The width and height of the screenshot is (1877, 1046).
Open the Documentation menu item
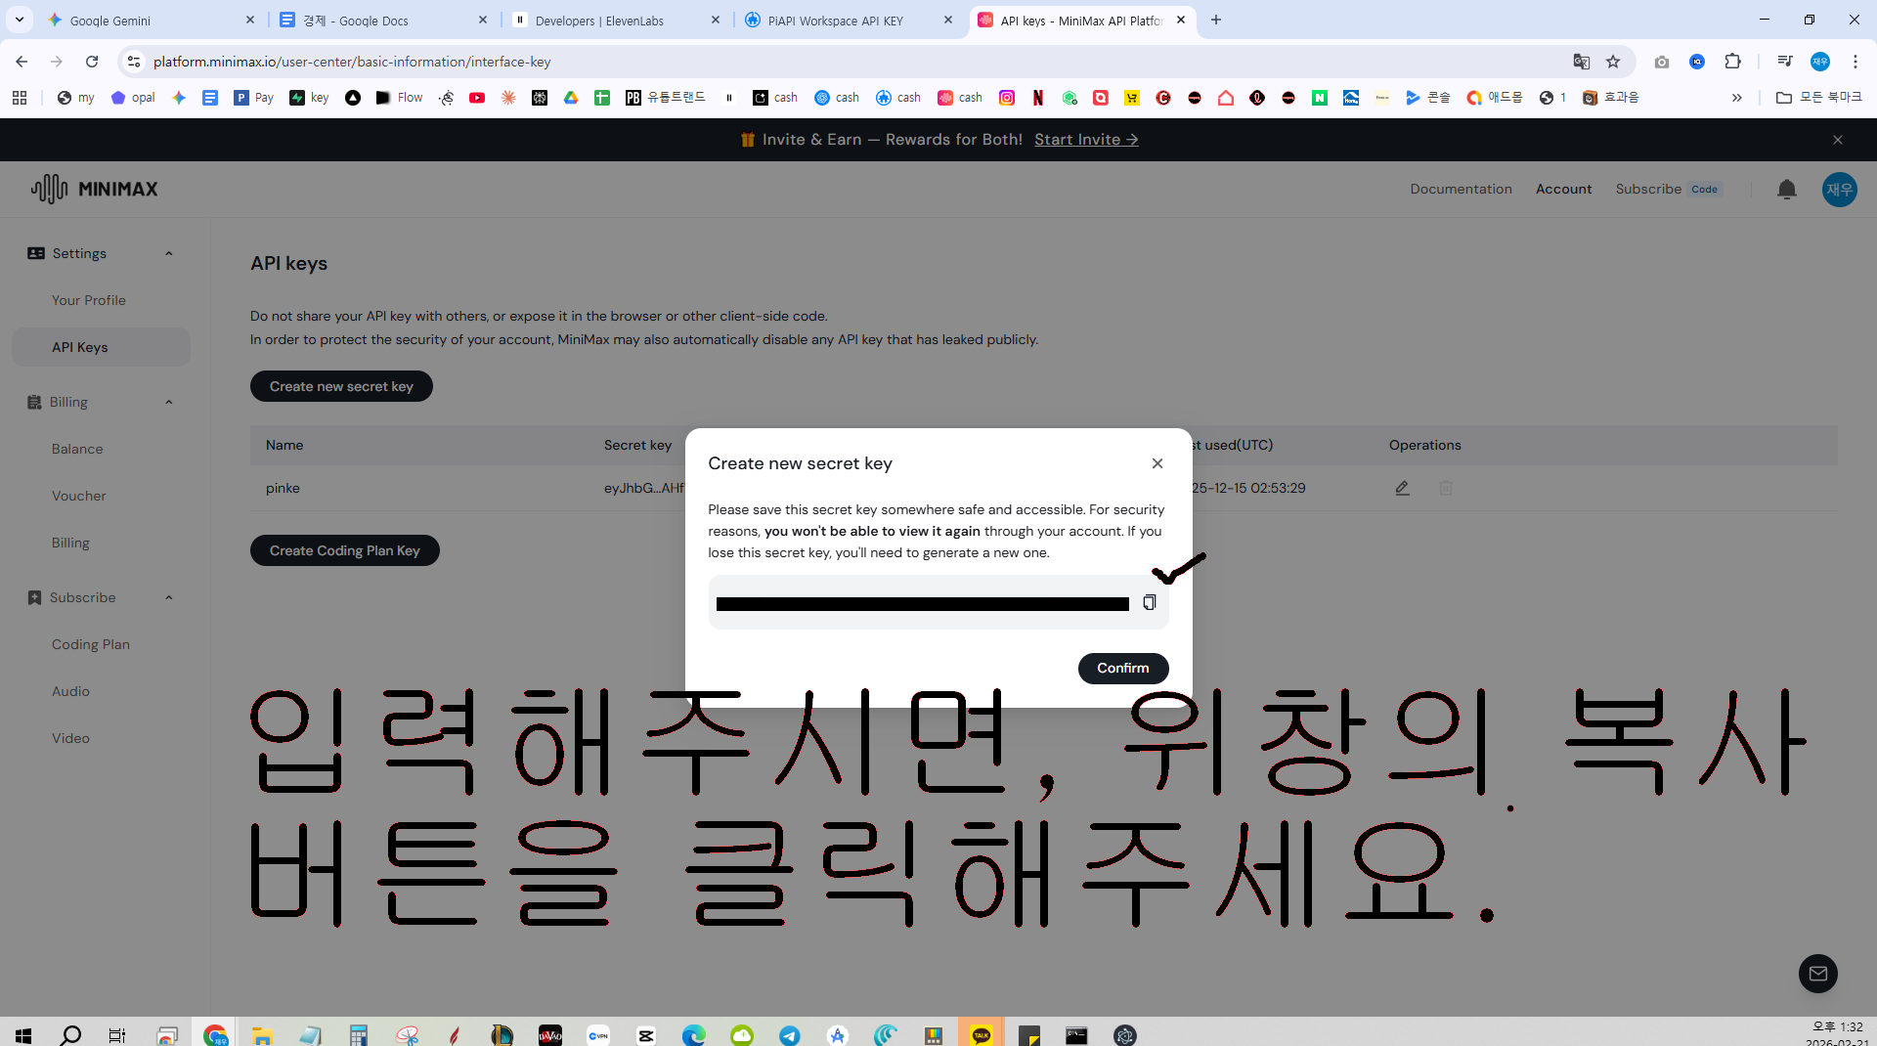1461,190
